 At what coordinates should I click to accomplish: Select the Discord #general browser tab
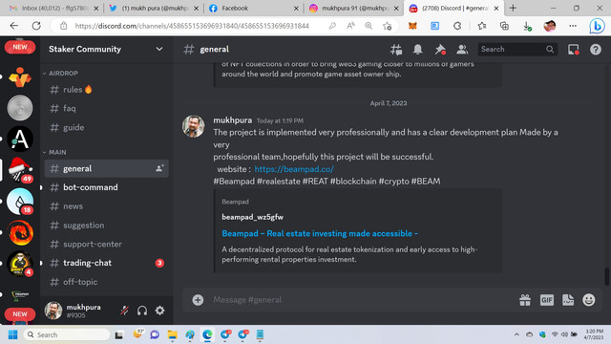coord(453,9)
